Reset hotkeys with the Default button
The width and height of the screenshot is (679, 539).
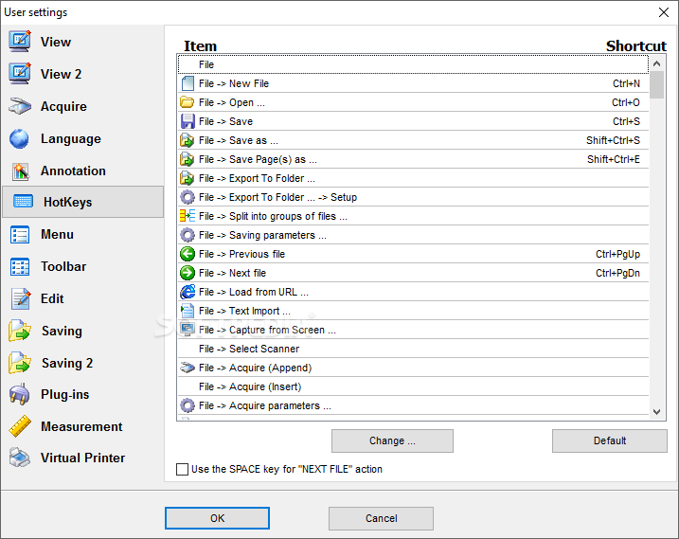(x=610, y=441)
